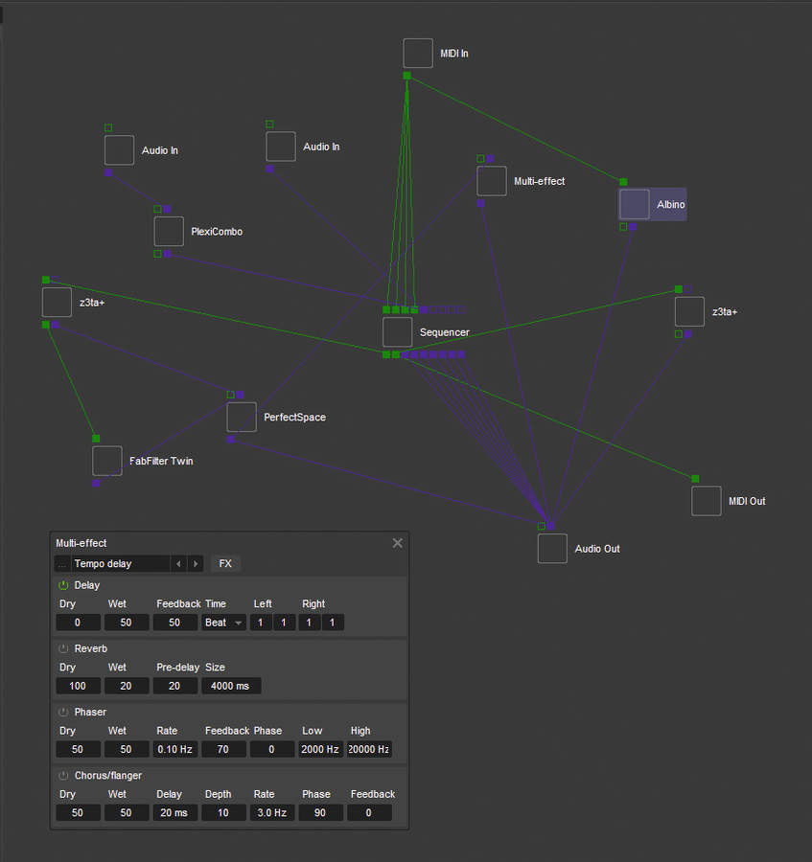Click the second Delay Right value field
Screen dimensions: 812x862
pyautogui.click(x=333, y=623)
